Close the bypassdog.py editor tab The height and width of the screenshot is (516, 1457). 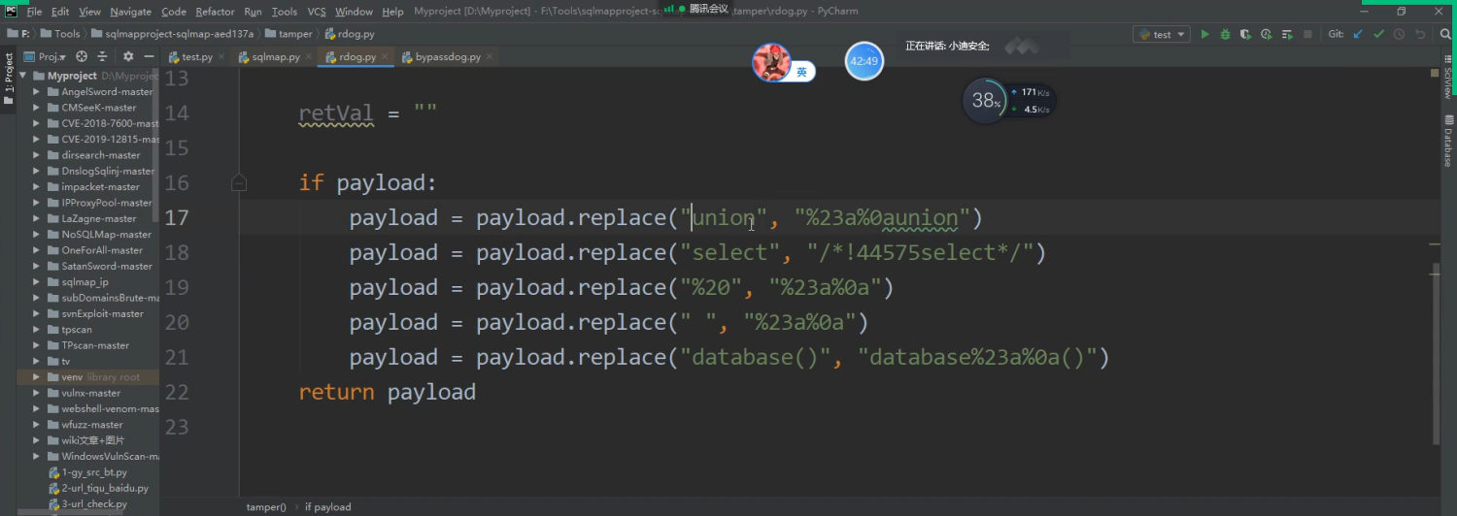[x=489, y=57]
